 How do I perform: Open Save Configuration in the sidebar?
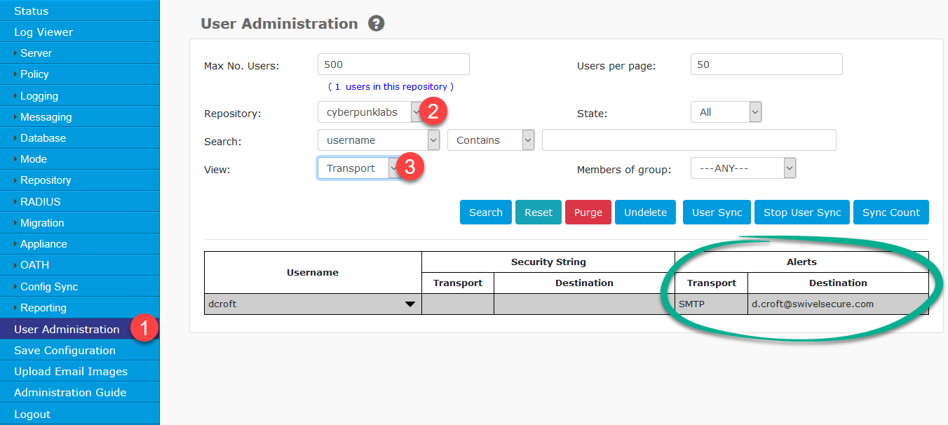tap(65, 351)
